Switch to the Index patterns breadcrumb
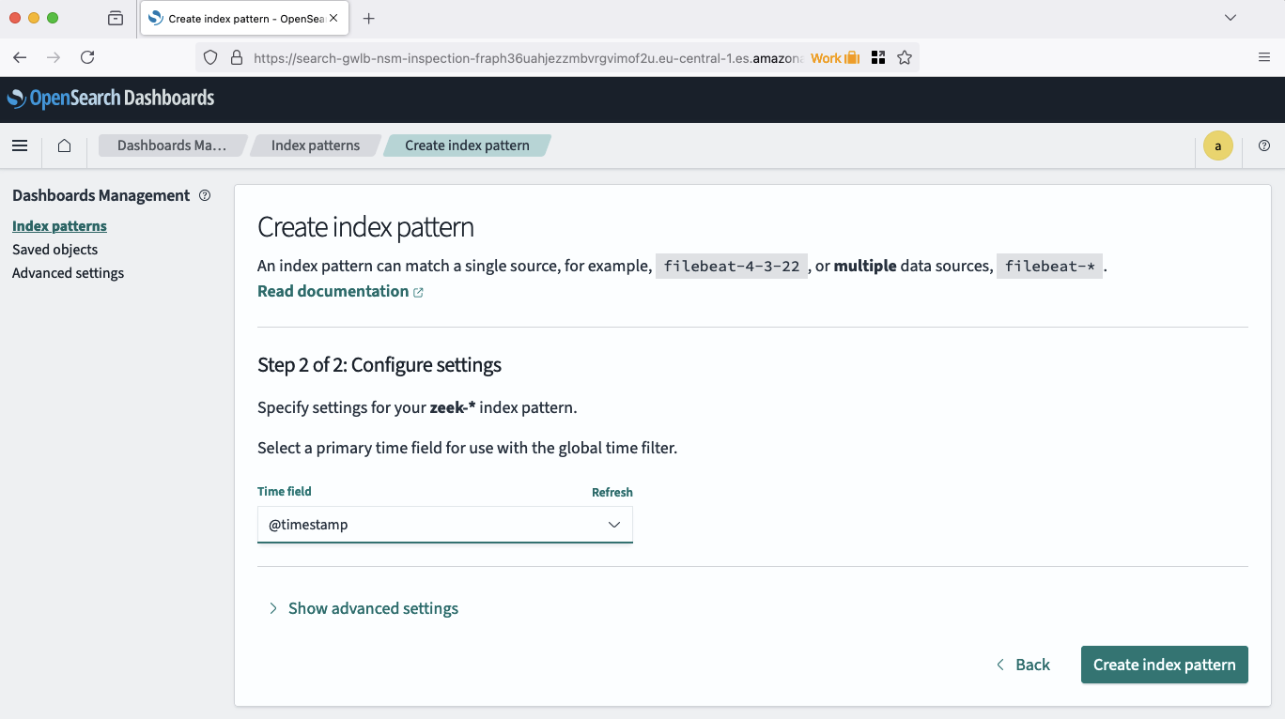 pyautogui.click(x=315, y=145)
